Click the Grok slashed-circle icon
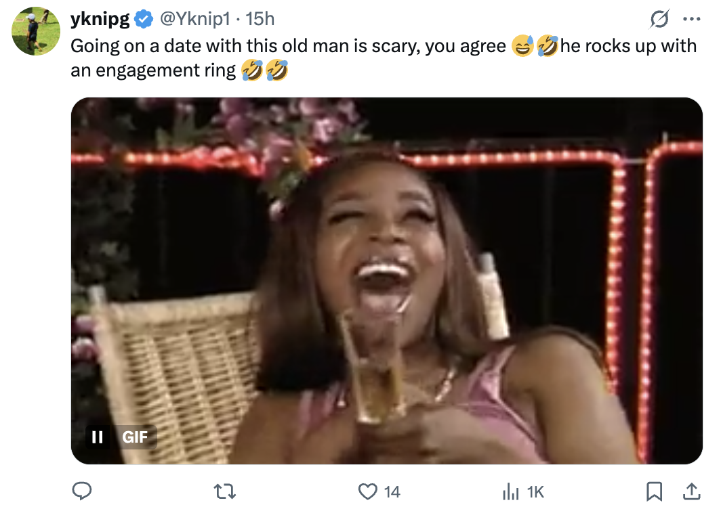The image size is (721, 509). point(657,20)
